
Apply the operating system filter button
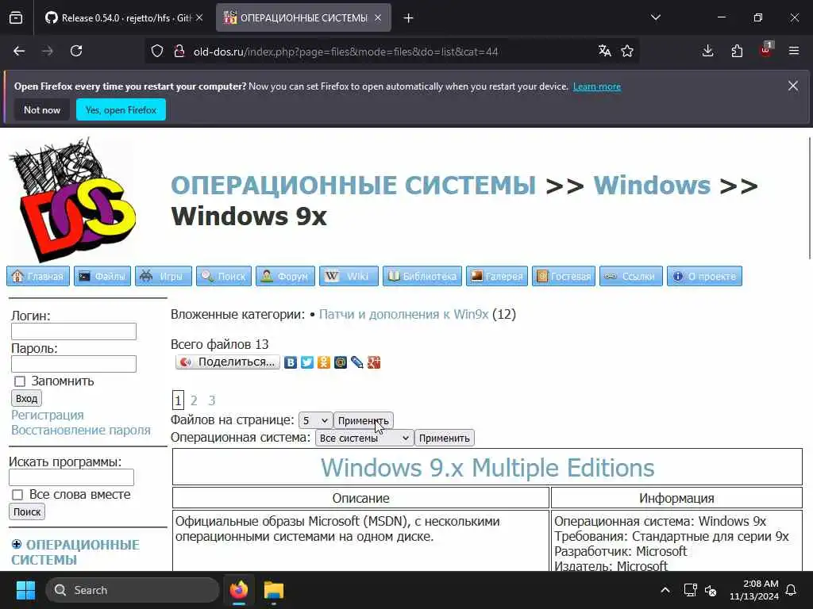coord(445,438)
